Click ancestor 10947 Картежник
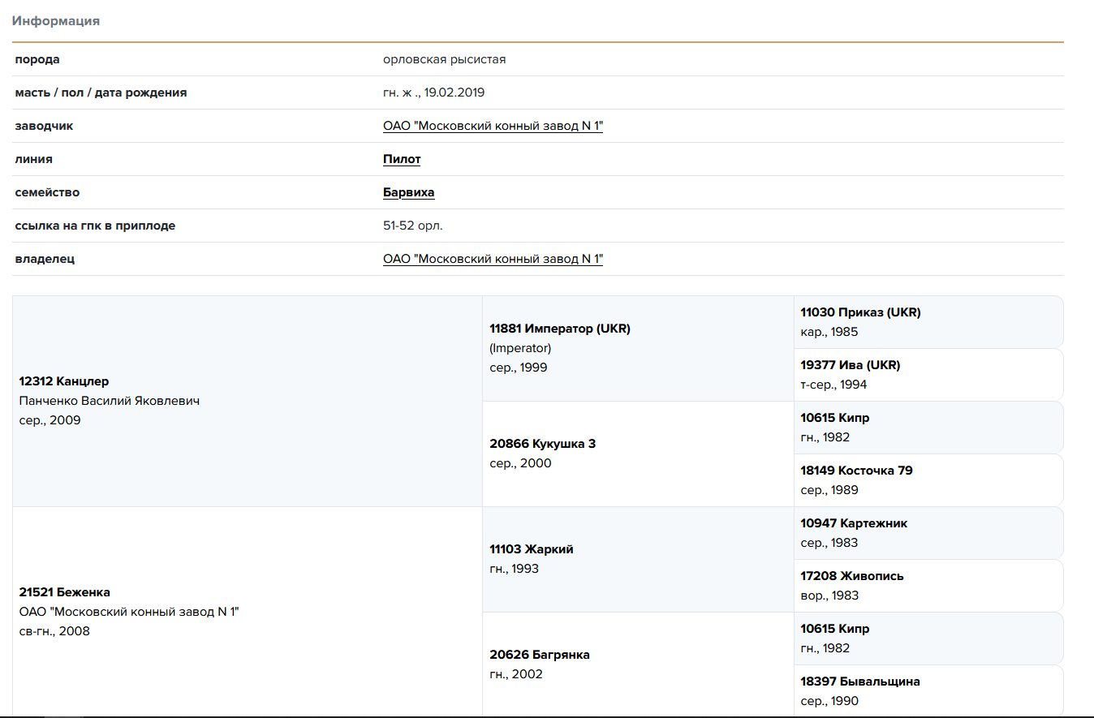The width and height of the screenshot is (1094, 718). click(854, 523)
